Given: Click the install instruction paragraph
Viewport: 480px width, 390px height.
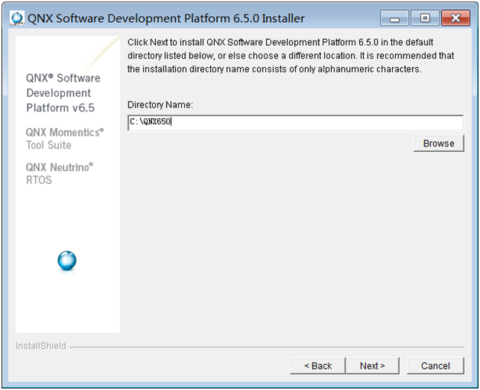Looking at the screenshot, I should (290, 56).
